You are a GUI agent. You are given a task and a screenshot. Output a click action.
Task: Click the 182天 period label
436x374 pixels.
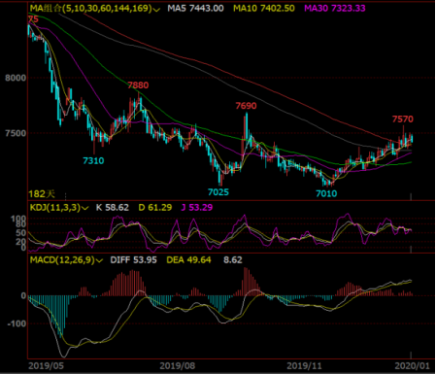(x=42, y=194)
